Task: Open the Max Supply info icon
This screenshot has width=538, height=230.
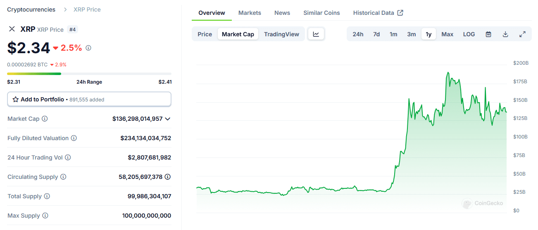Action: 45,216
